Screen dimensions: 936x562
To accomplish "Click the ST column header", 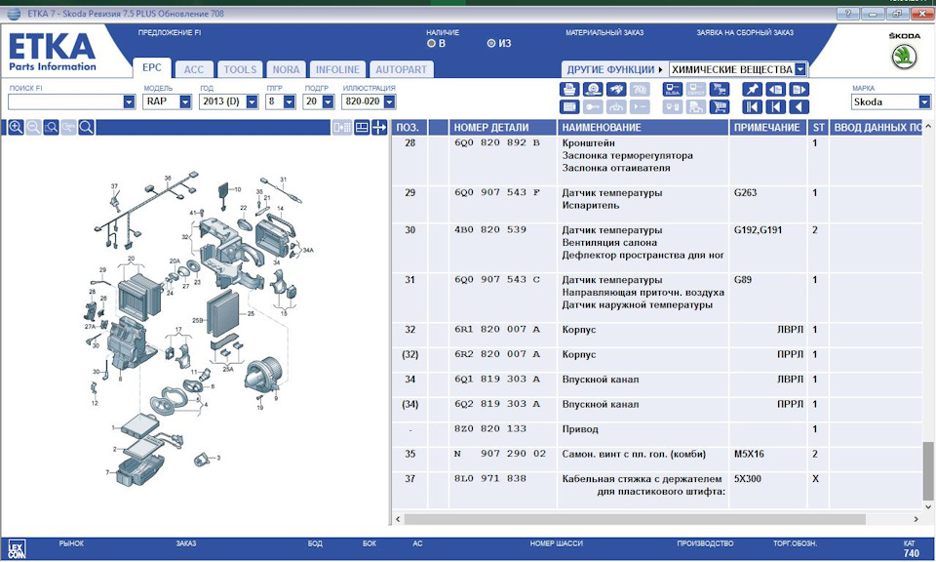I will click(818, 127).
